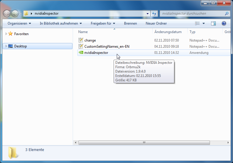Viewport: 233px width, 163px height.
Task: Open In Bibliothek aufnehmen menu
Action: 61,23
